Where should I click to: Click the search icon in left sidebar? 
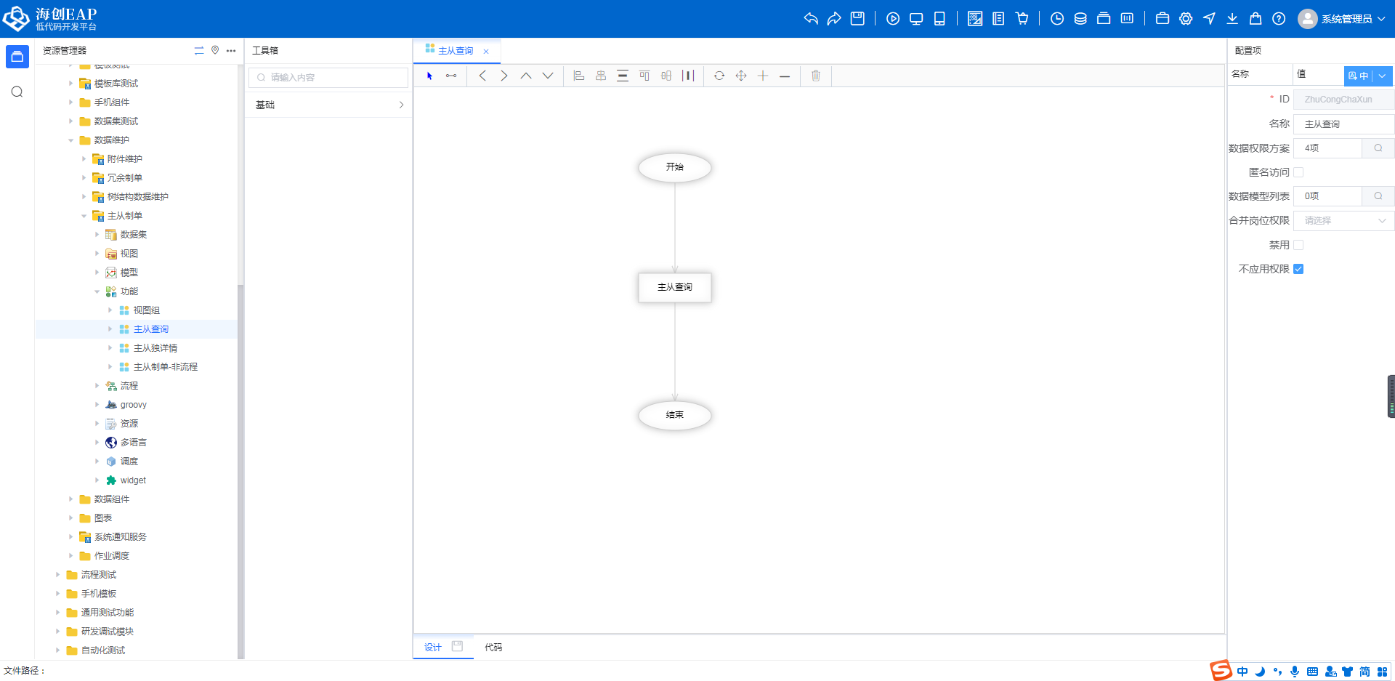(x=17, y=92)
